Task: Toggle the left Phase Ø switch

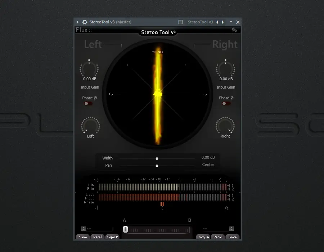Action: (88, 103)
